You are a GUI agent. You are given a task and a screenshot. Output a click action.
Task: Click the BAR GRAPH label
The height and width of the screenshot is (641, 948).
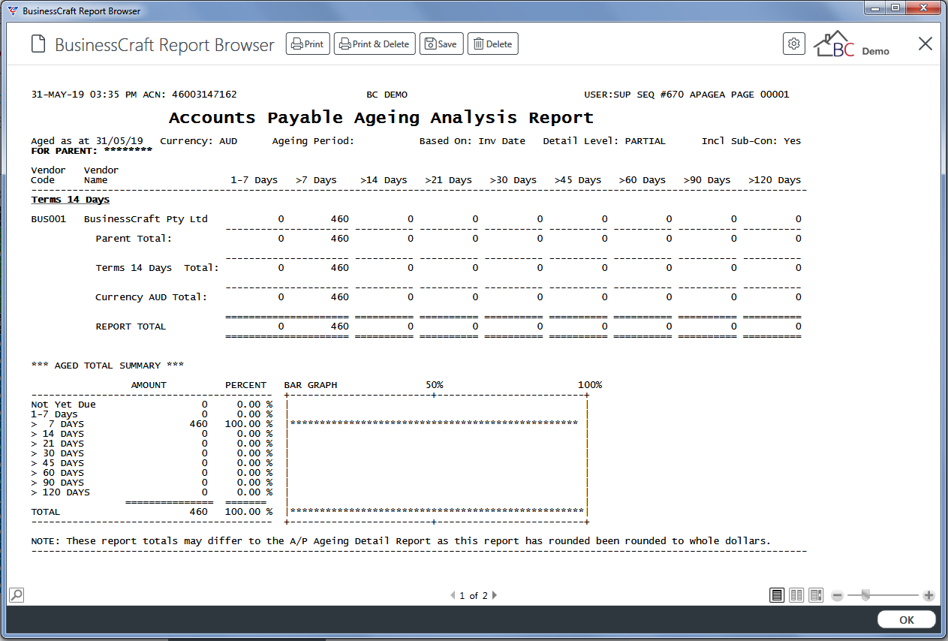click(x=311, y=385)
